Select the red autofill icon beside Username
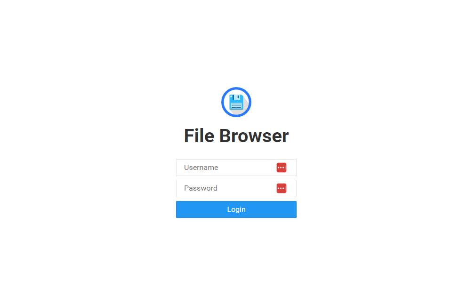The height and width of the screenshot is (305, 451). point(282,168)
